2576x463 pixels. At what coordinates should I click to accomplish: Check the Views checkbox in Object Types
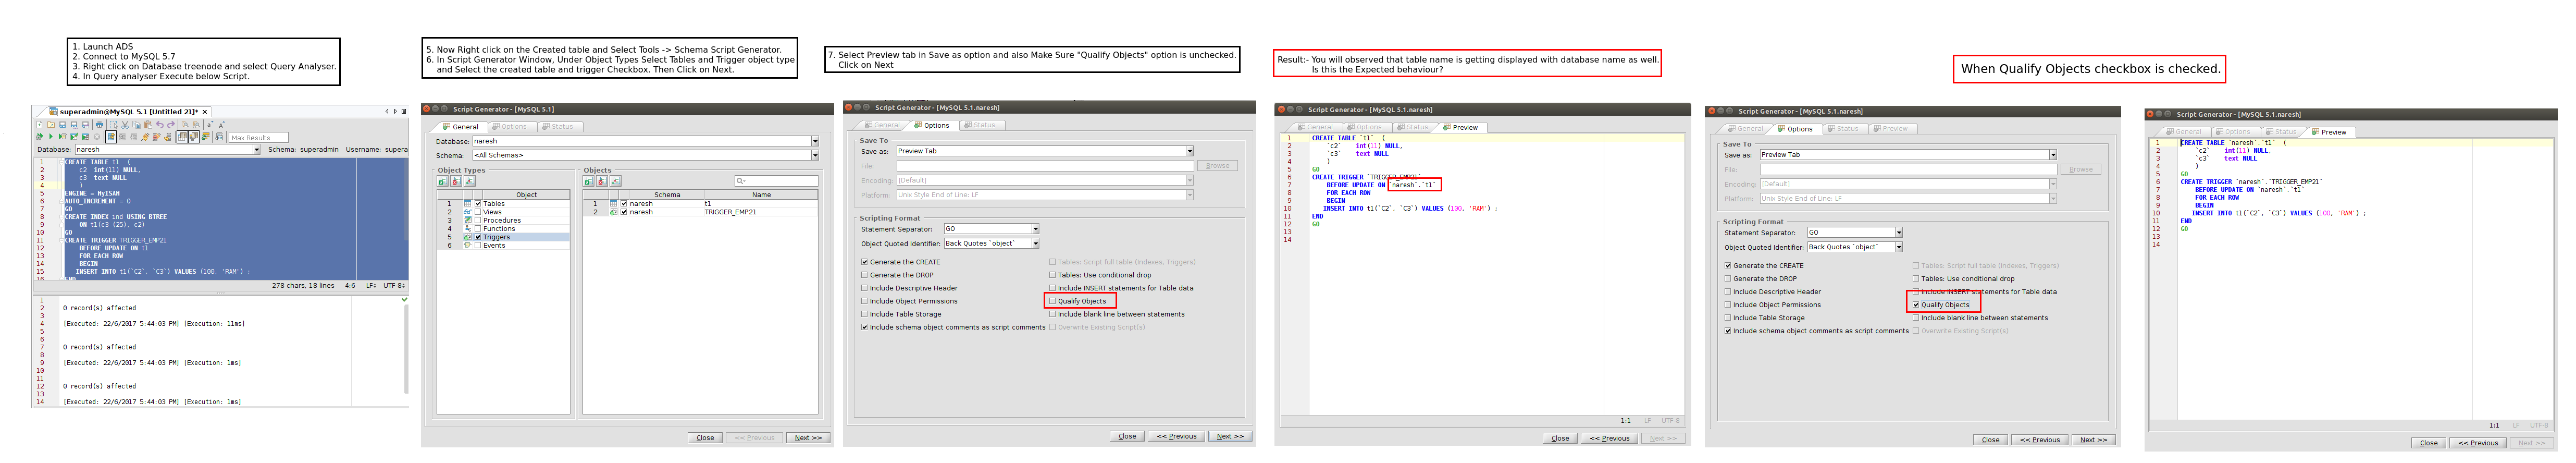478,212
